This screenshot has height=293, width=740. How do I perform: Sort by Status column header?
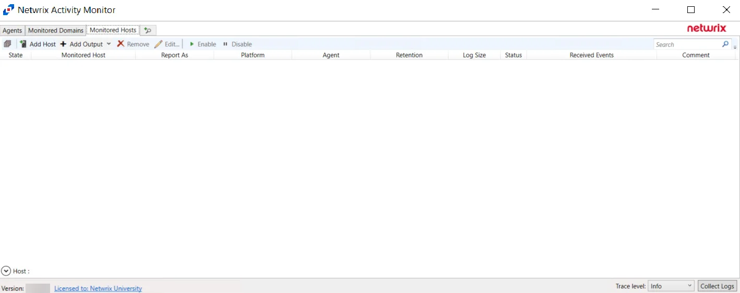tap(514, 55)
